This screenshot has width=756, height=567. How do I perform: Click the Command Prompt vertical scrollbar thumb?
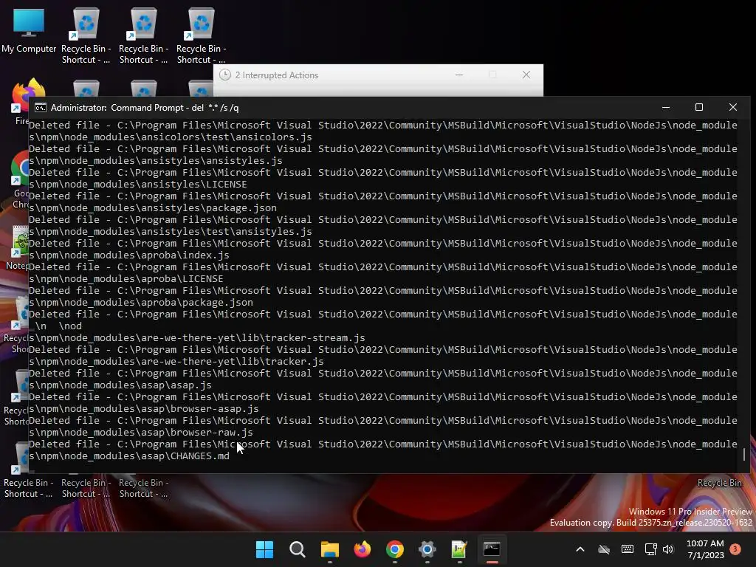[744, 454]
